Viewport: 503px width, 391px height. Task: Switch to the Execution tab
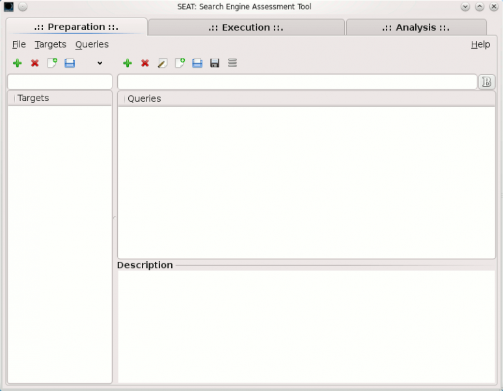tap(246, 27)
